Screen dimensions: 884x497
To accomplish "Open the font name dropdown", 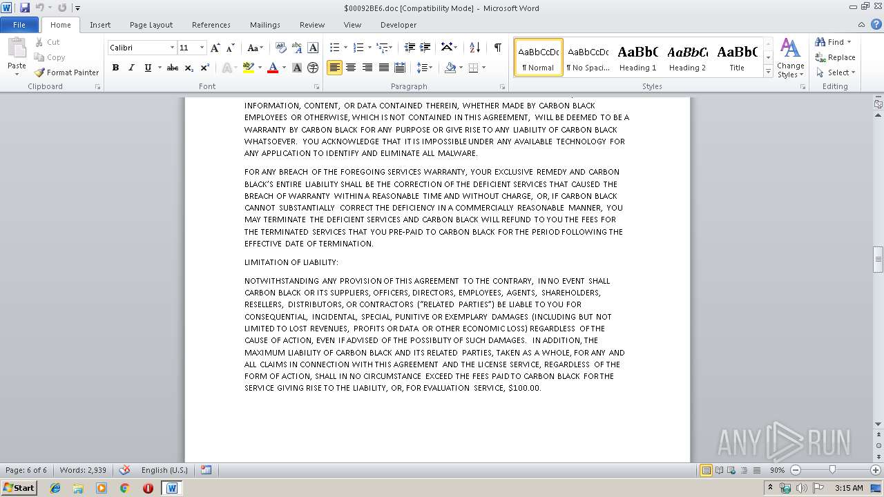I will [x=172, y=48].
